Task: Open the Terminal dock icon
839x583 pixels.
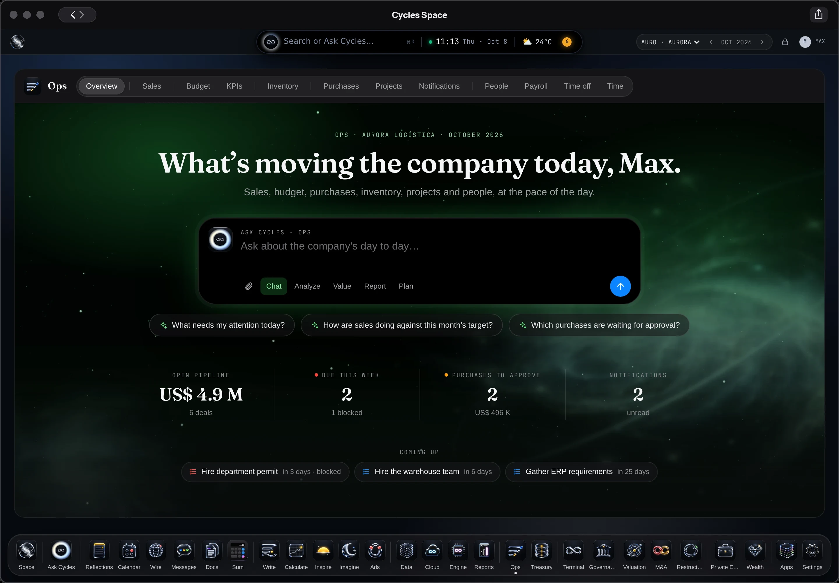Action: click(x=573, y=550)
